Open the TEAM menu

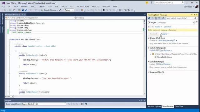coord(50,7)
